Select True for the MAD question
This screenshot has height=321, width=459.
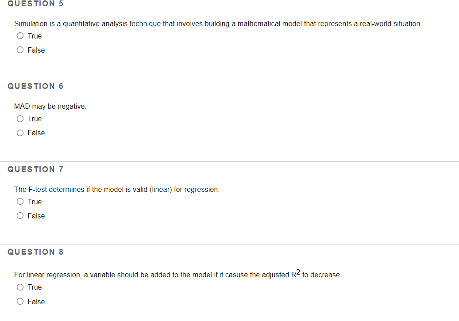point(20,118)
